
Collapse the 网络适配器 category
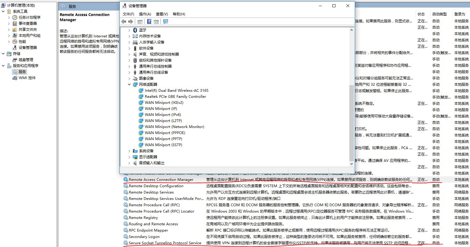tap(129, 84)
